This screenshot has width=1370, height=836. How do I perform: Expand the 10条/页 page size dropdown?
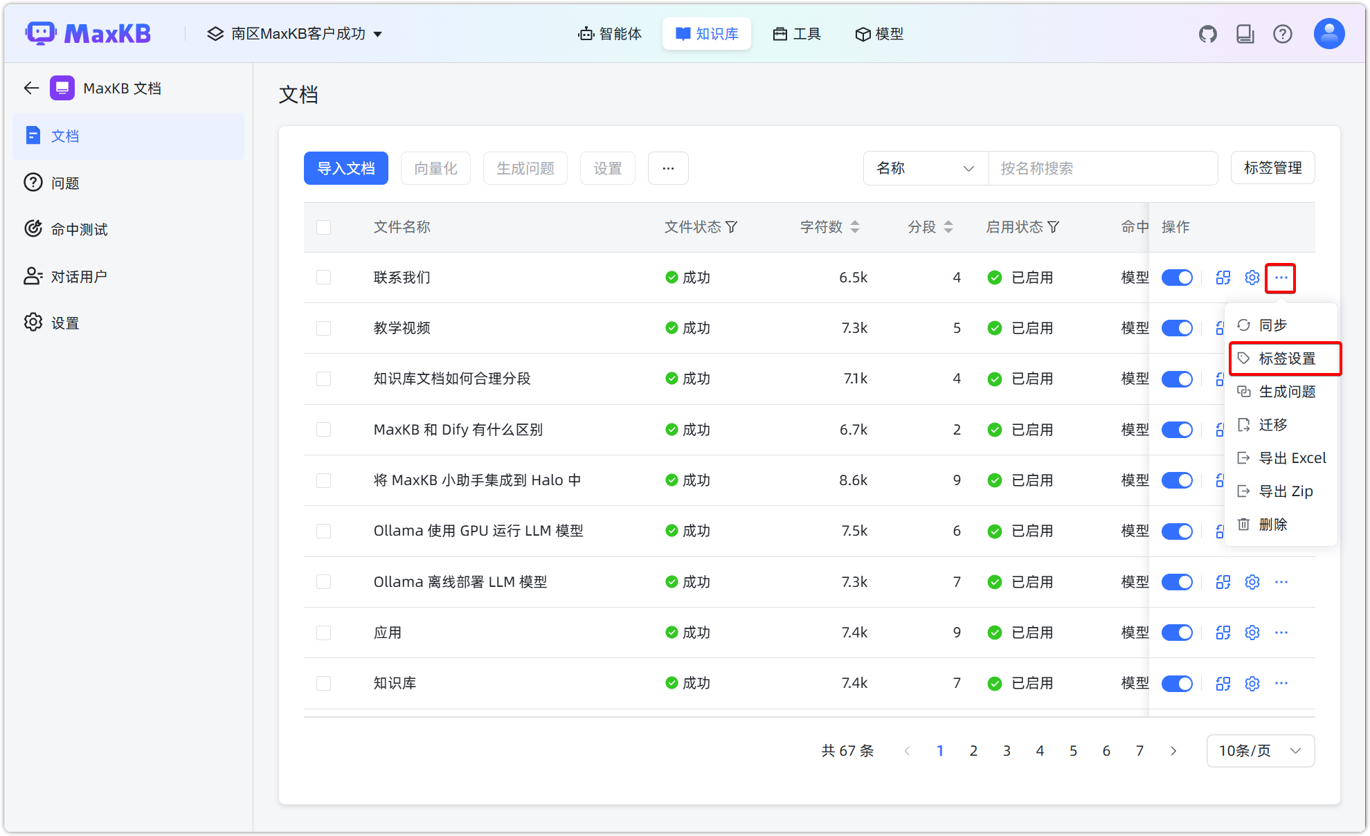pos(1260,750)
